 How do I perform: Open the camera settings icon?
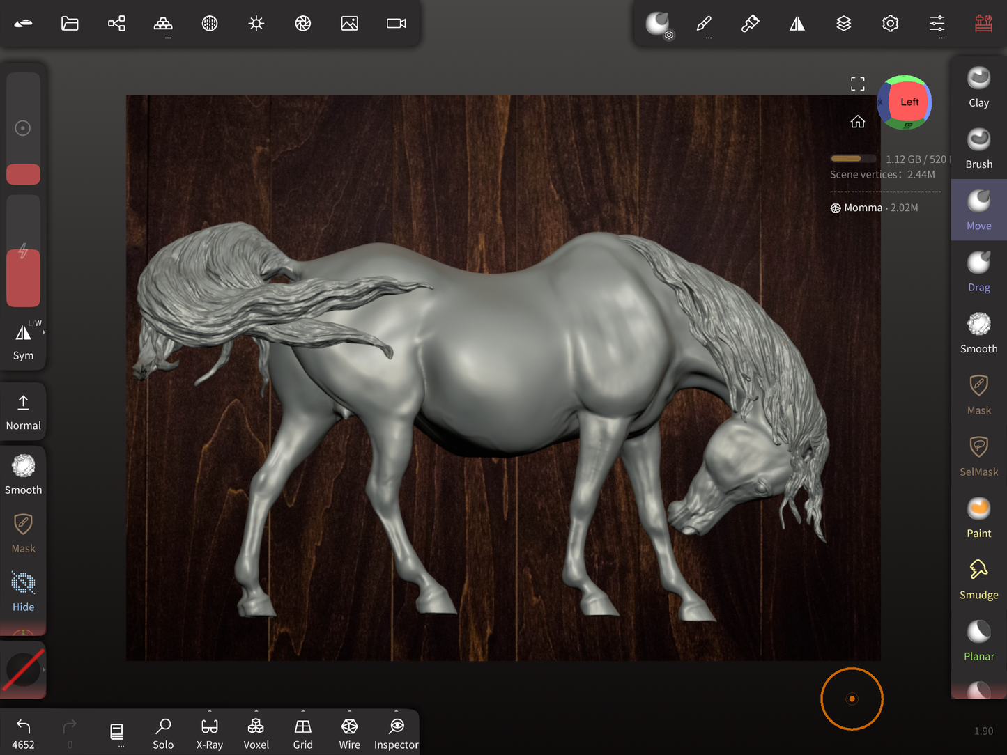[x=396, y=24]
